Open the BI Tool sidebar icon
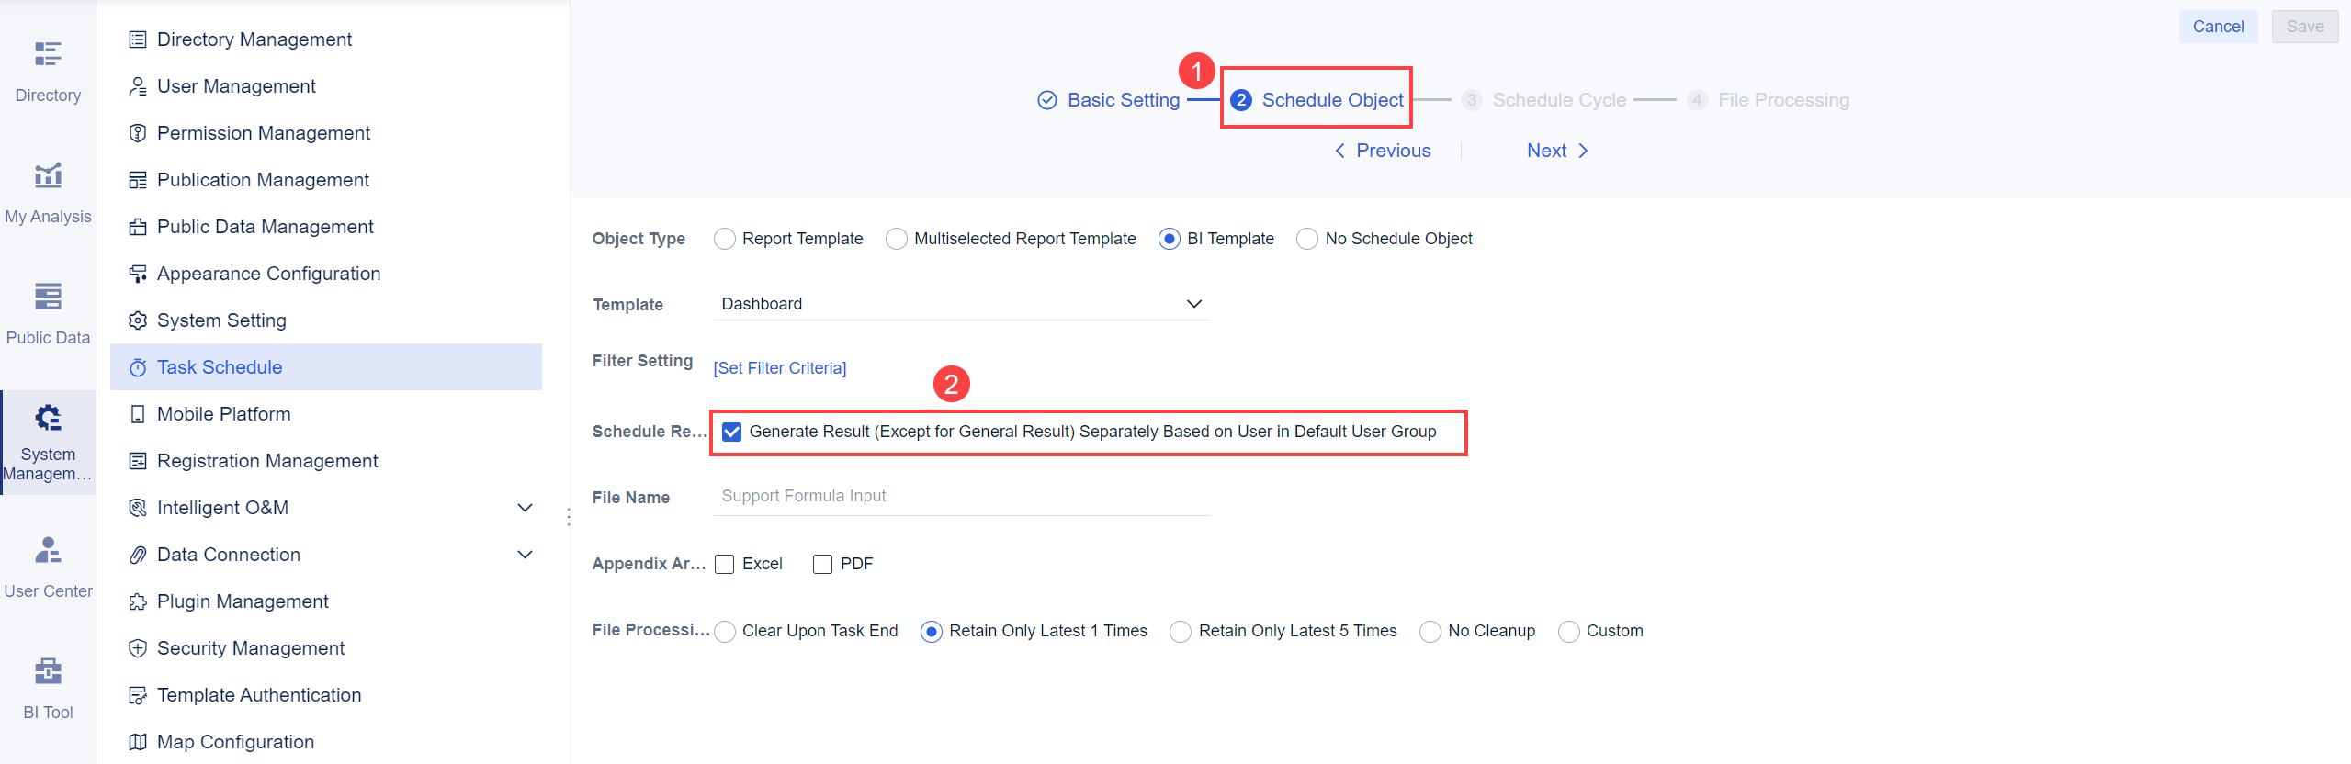Viewport: 2351px width, 764px height. coord(48,671)
